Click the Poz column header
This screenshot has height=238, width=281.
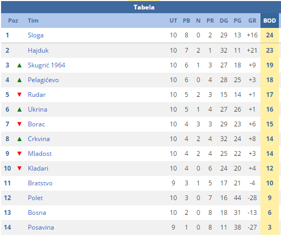pyautogui.click(x=13, y=21)
